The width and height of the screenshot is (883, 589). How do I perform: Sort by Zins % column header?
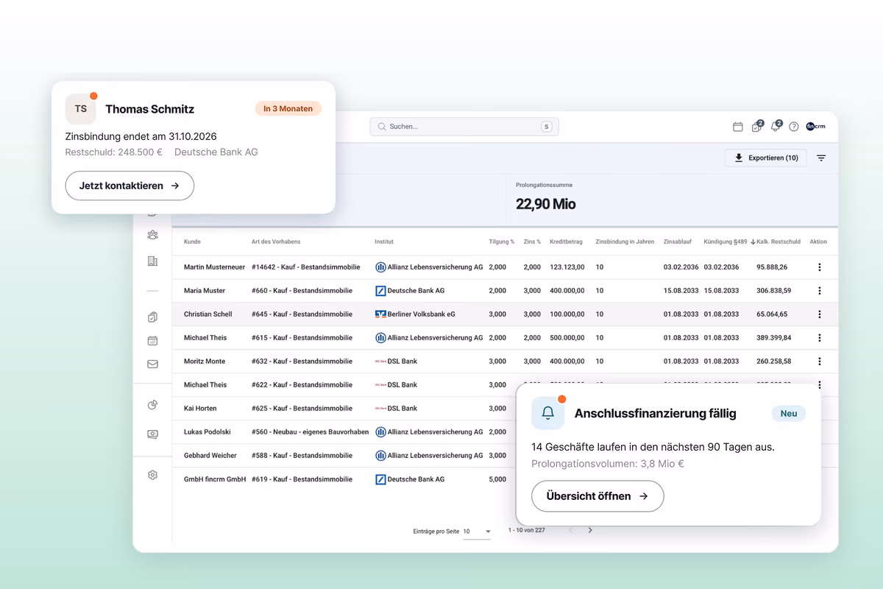point(532,241)
